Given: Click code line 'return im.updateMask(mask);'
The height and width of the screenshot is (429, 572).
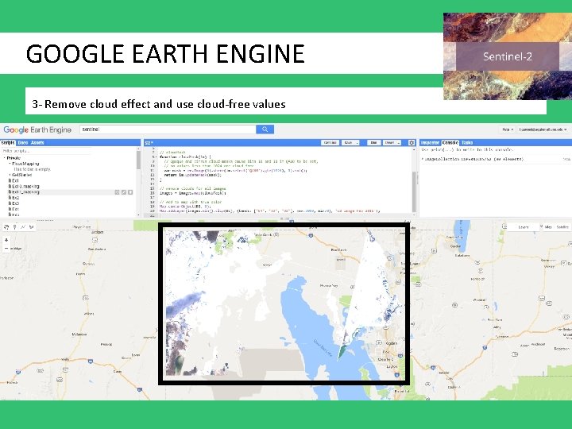Looking at the screenshot, I should 192,175.
